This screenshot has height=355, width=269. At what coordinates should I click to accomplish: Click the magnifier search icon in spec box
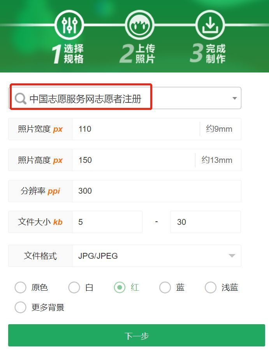21,99
